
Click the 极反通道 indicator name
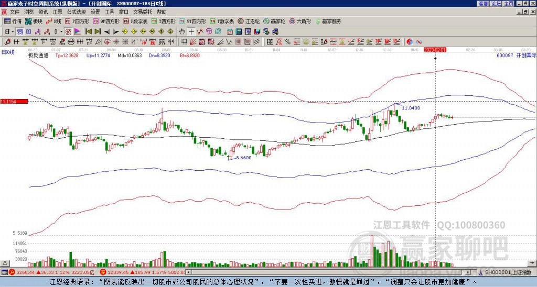[x=38, y=55]
